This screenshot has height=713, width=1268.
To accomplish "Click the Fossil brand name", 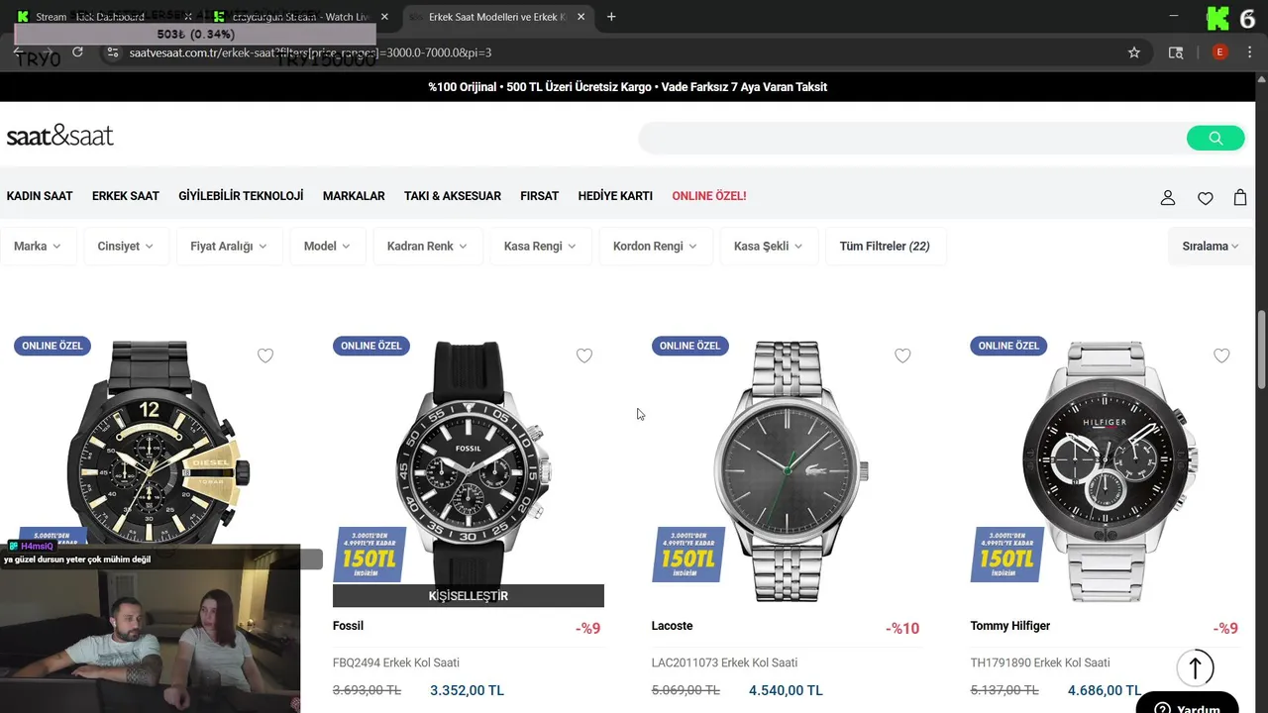I will (x=348, y=626).
